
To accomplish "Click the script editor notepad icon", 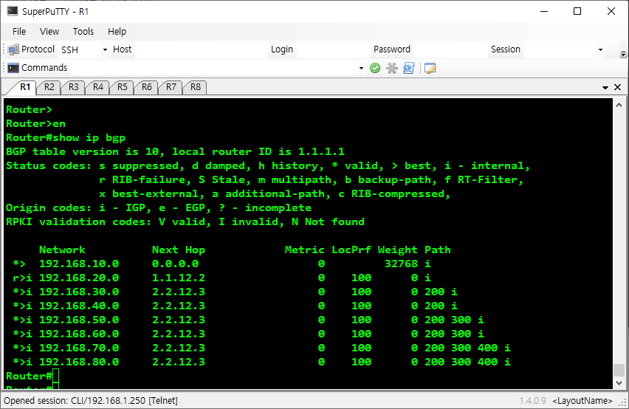I will 430,68.
